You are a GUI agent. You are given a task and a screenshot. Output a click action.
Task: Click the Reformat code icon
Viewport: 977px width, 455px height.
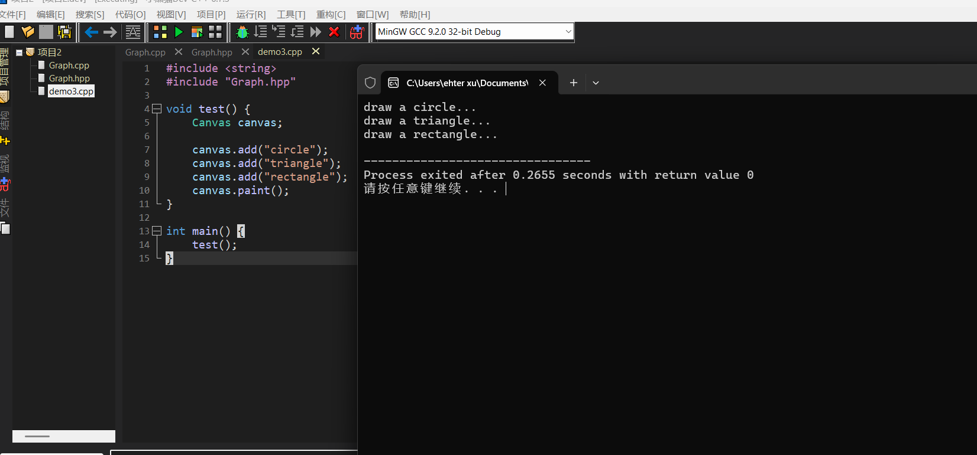(133, 32)
